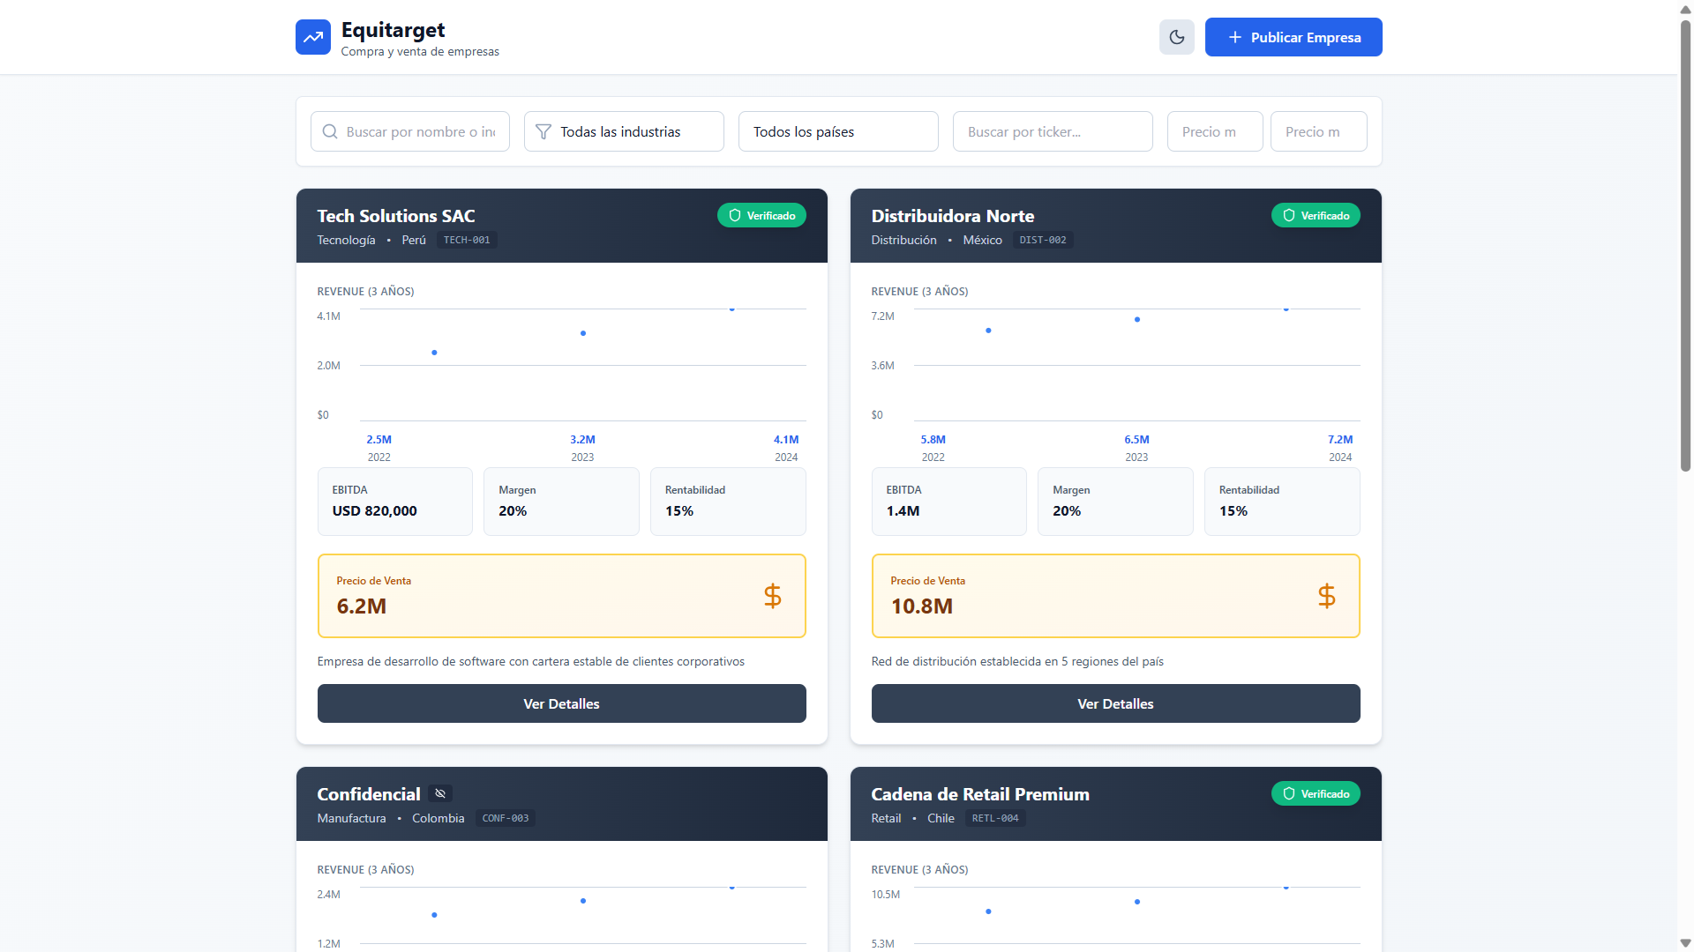Click the Equitarget trending-arrow logo icon

[312, 37]
